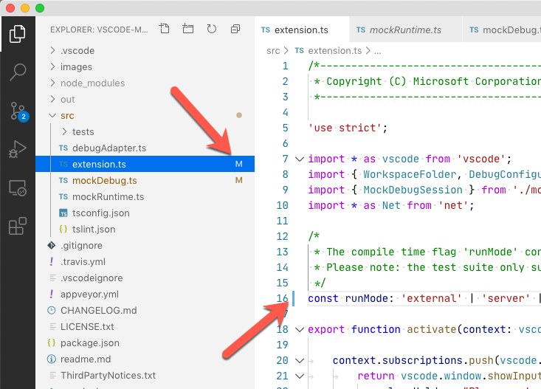Click the src breadcrumb segment
Screen dimensions: 541x389
pyautogui.click(x=273, y=51)
